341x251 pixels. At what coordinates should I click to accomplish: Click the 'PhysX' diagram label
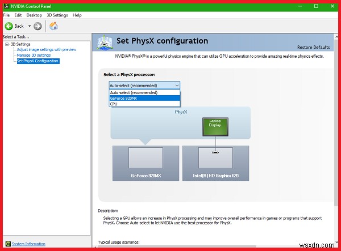(181, 112)
